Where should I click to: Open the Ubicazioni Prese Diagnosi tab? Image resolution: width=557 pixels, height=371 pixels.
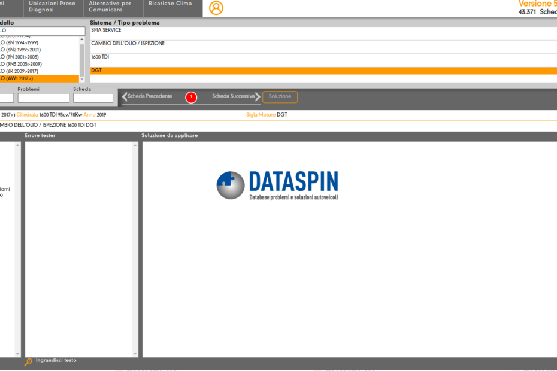tap(53, 7)
